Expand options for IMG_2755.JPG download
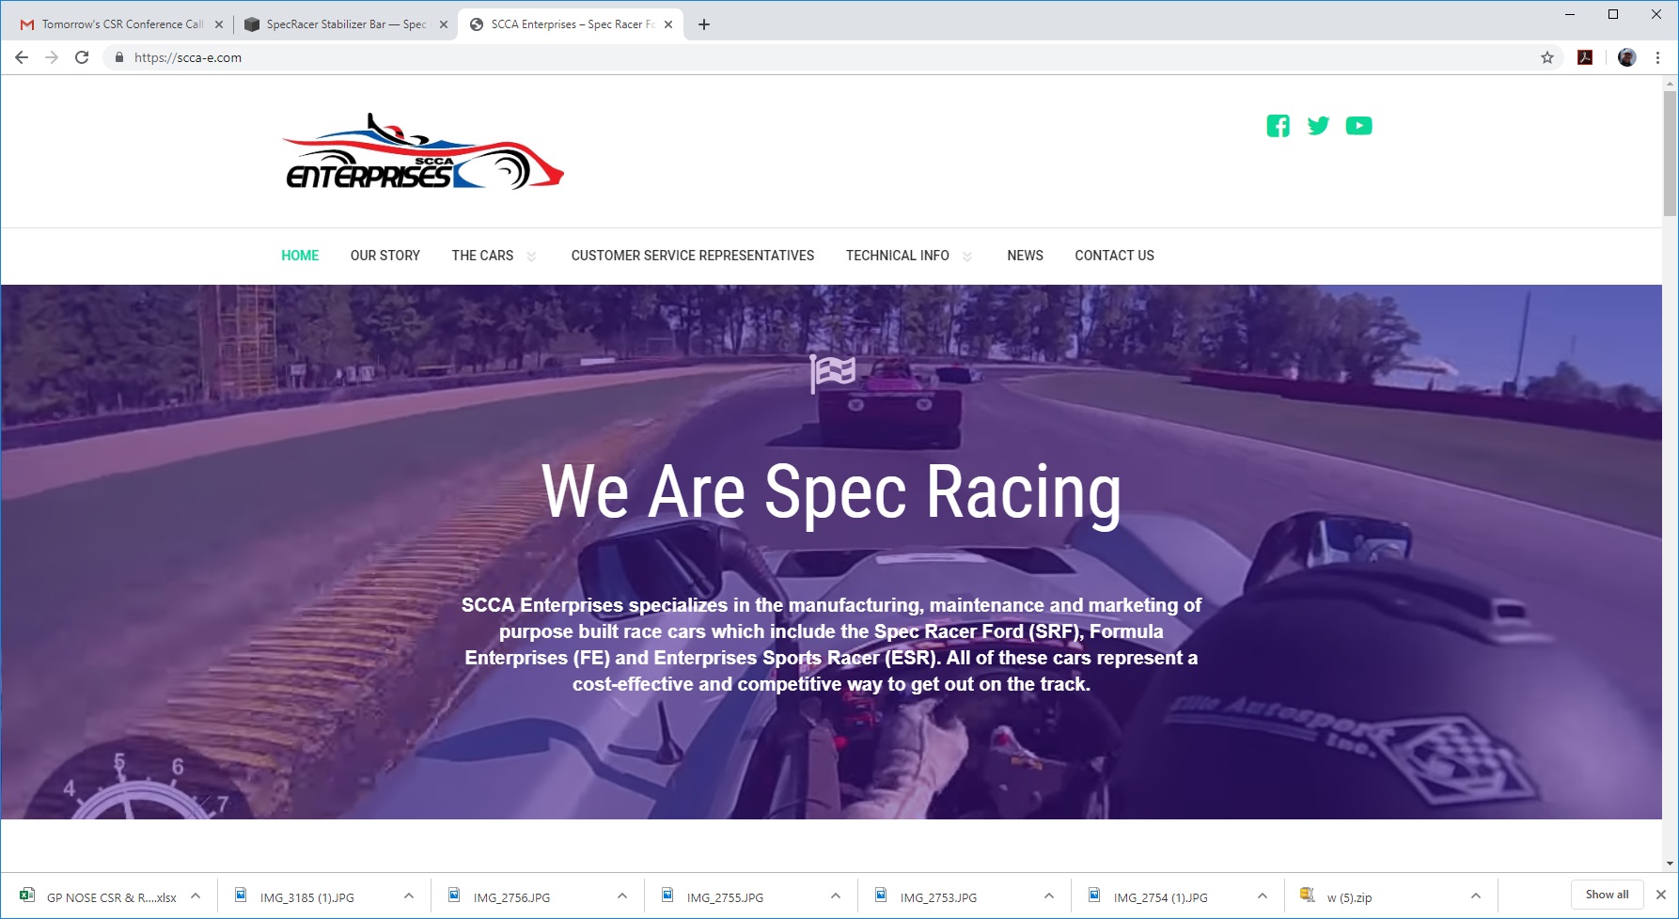Screen dimensions: 1679x919 click(836, 896)
